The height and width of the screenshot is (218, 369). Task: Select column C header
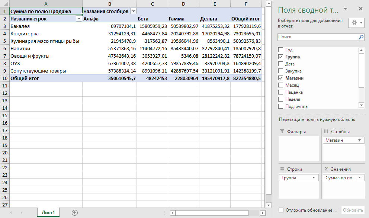pyautogui.click(x=153, y=4)
